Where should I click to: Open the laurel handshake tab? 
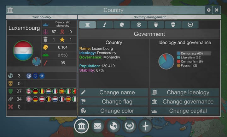[x=190, y=25]
